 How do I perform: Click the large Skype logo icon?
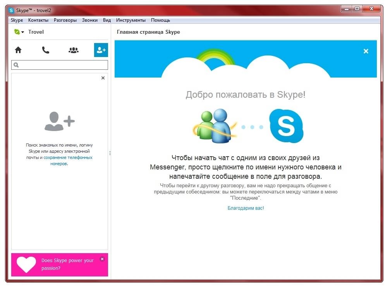286,126
